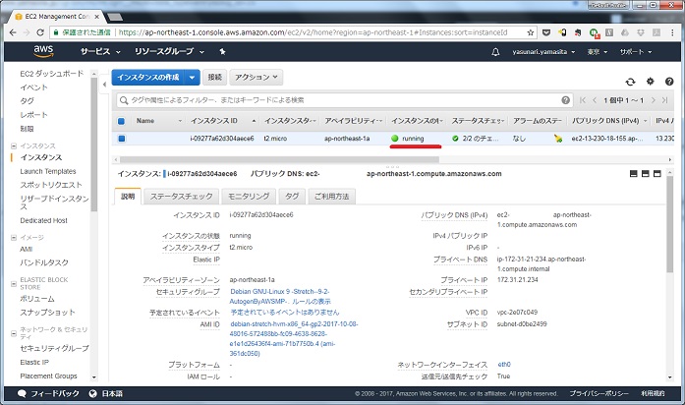Click the horizontal table scrollbar

(279, 159)
